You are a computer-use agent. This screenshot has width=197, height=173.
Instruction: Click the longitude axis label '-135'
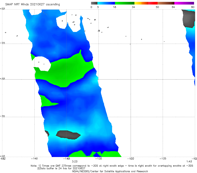click(x=98, y=159)
